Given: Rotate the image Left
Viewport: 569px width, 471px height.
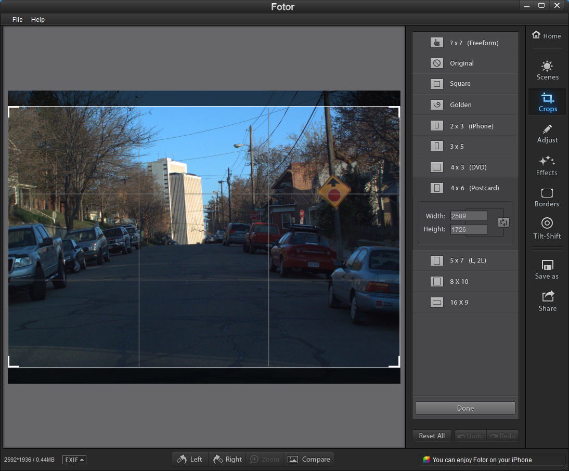Looking at the screenshot, I should (x=189, y=460).
